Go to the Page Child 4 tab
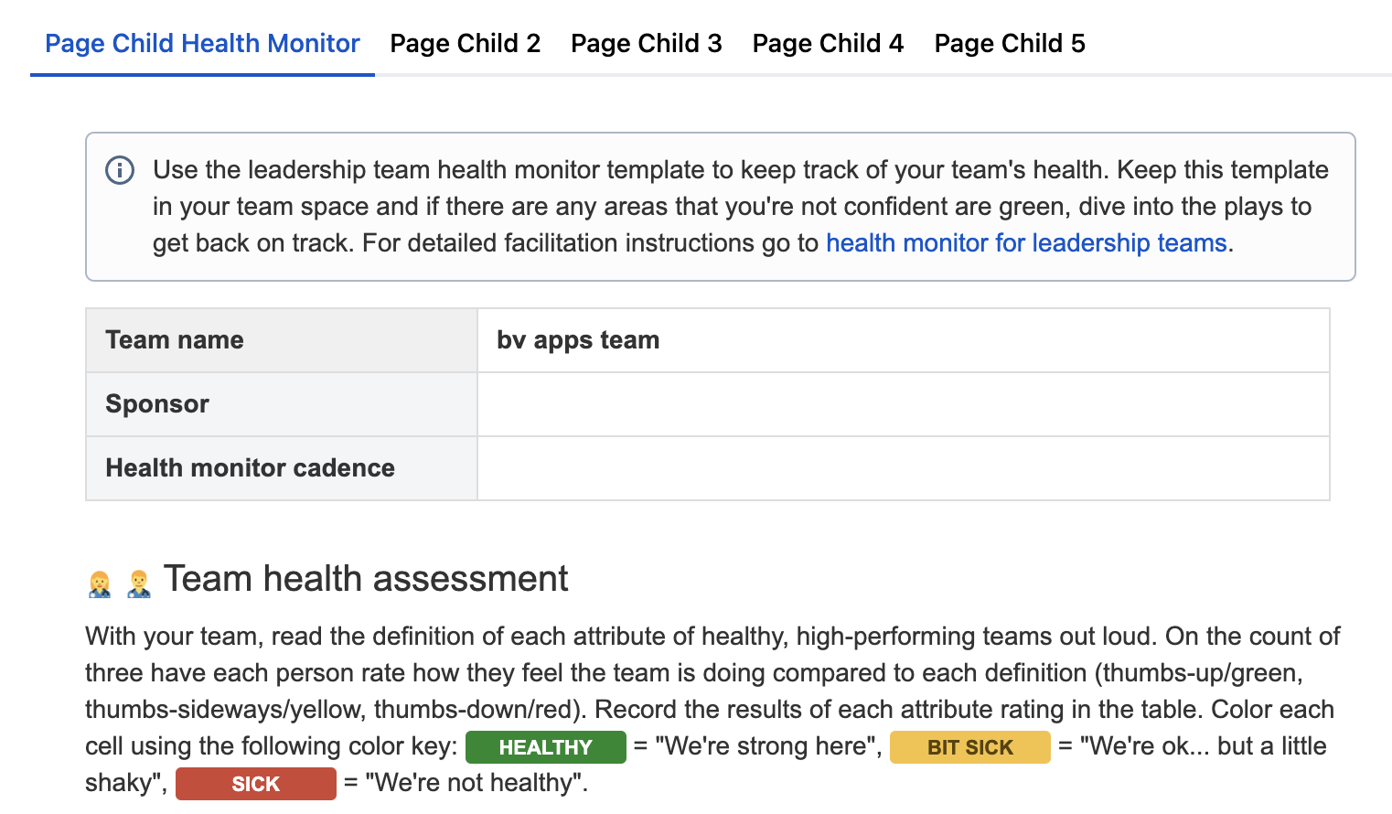This screenshot has height=814, width=1392. 828,44
